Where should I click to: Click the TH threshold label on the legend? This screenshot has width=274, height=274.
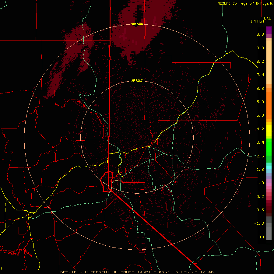pyautogui.click(x=262, y=237)
